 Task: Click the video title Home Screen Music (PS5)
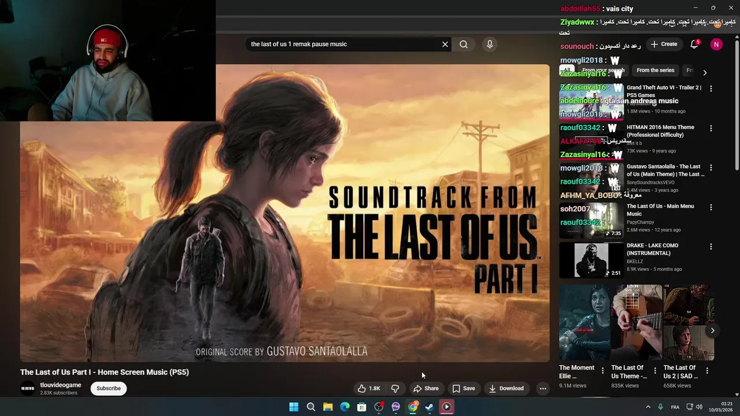(x=105, y=372)
